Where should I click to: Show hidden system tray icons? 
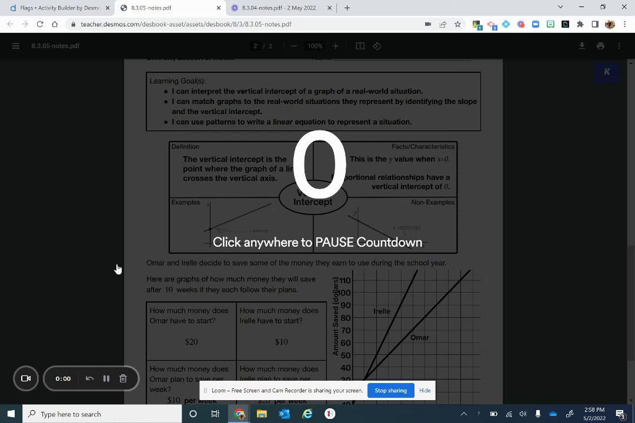click(x=464, y=414)
